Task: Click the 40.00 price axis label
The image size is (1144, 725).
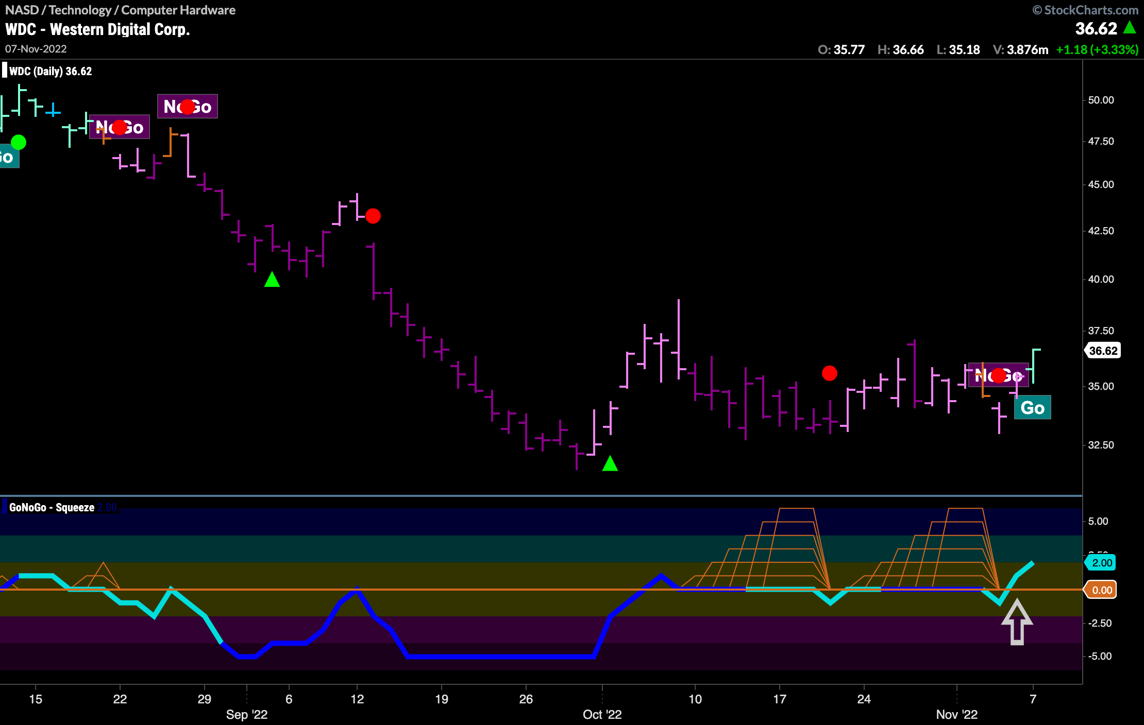Action: pyautogui.click(x=1101, y=279)
